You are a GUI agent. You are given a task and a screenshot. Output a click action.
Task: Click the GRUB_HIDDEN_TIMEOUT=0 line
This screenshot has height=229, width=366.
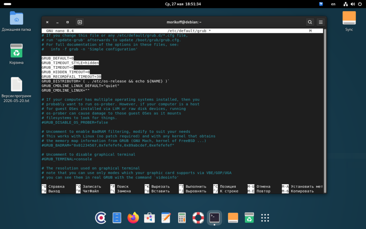(66, 72)
